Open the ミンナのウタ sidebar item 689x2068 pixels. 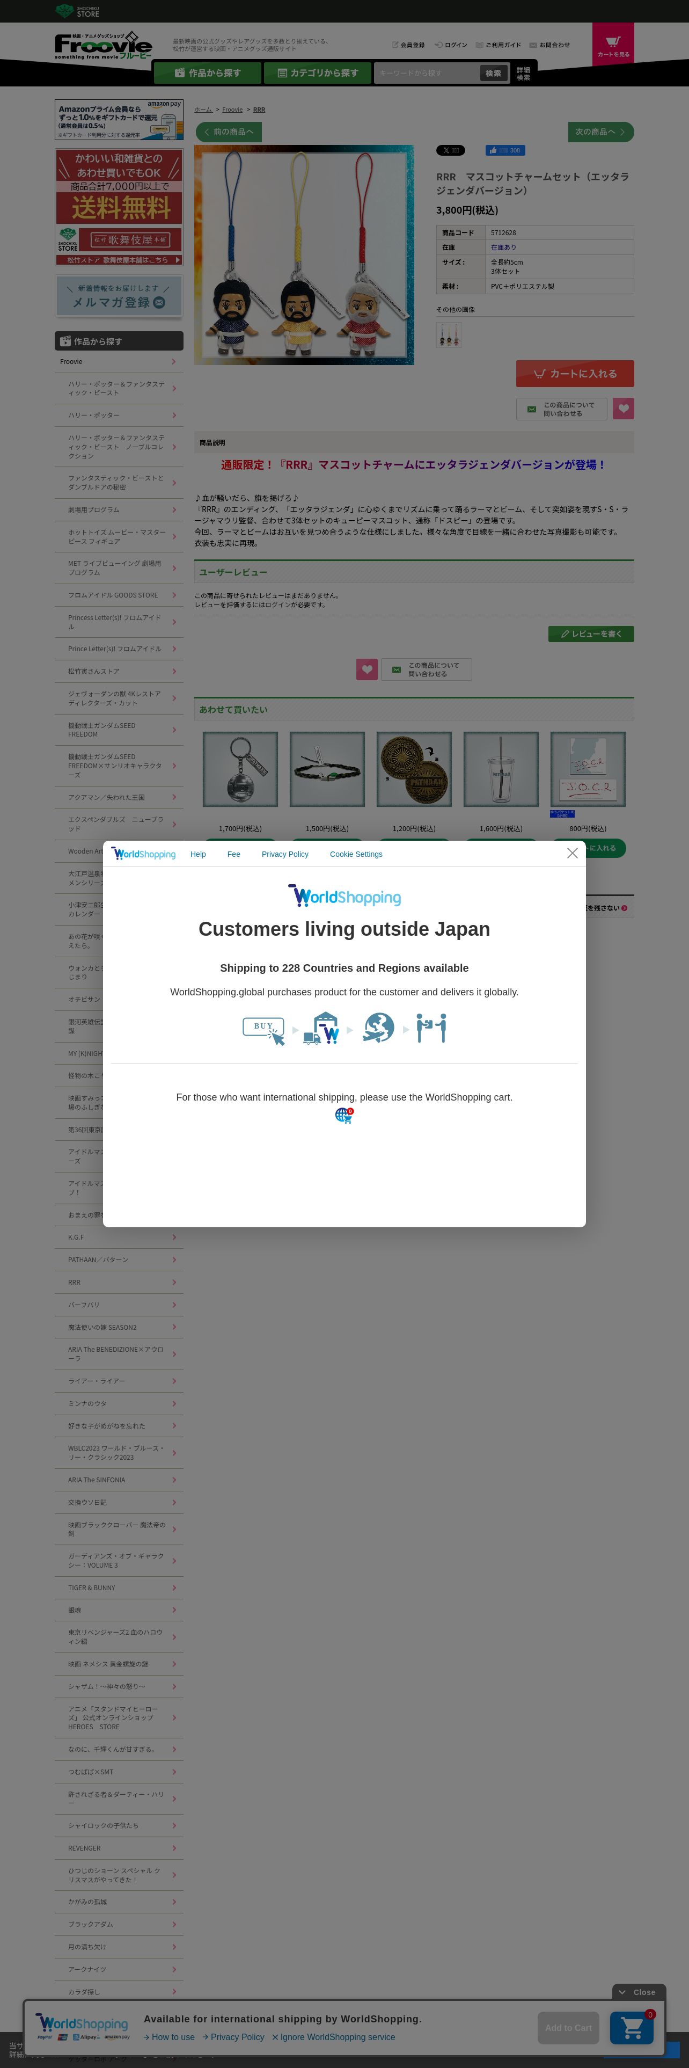[119, 1403]
